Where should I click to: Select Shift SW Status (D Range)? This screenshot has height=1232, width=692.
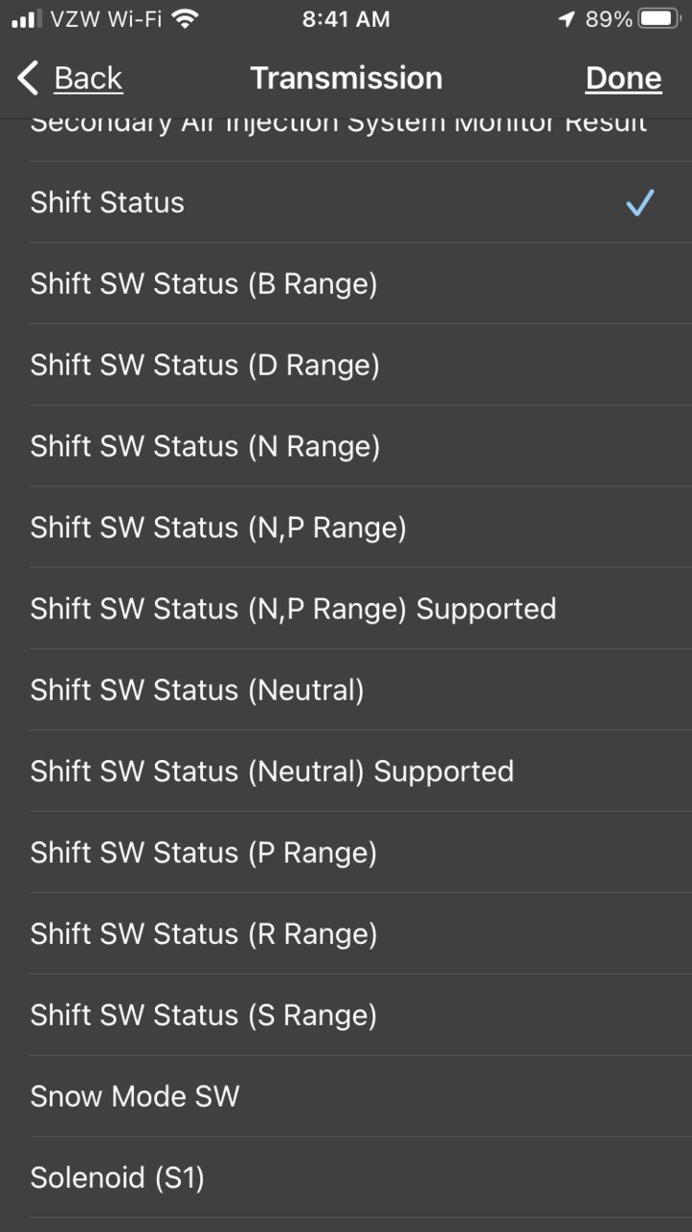coord(346,365)
